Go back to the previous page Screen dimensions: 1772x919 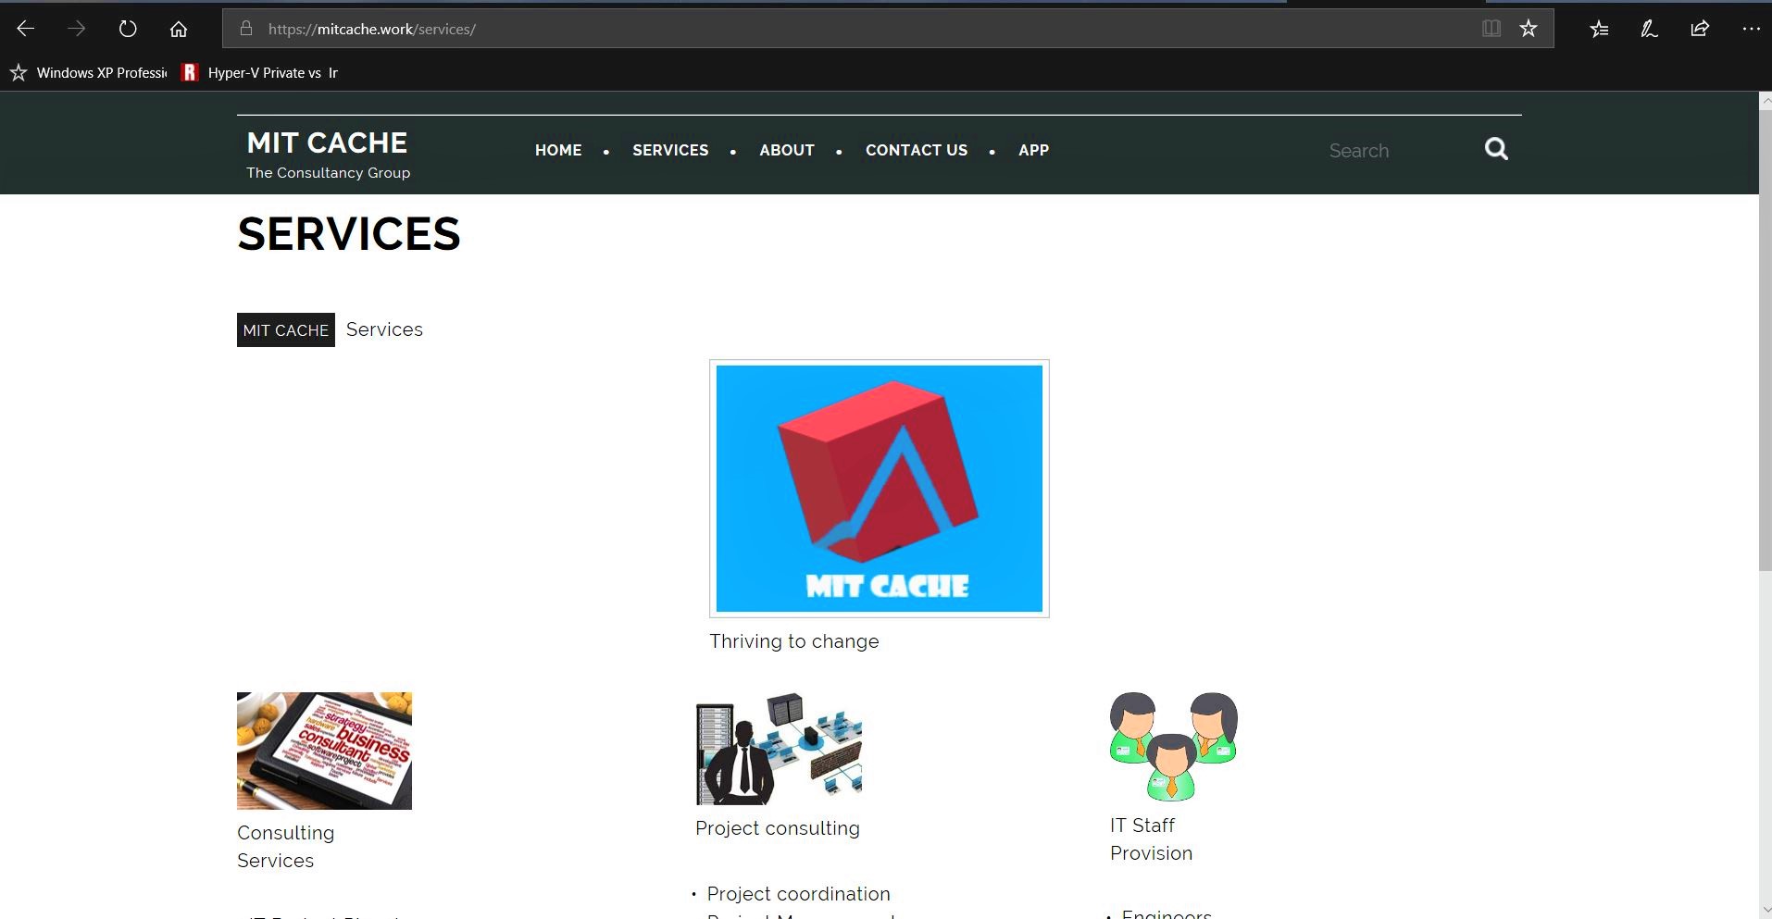pyautogui.click(x=26, y=29)
